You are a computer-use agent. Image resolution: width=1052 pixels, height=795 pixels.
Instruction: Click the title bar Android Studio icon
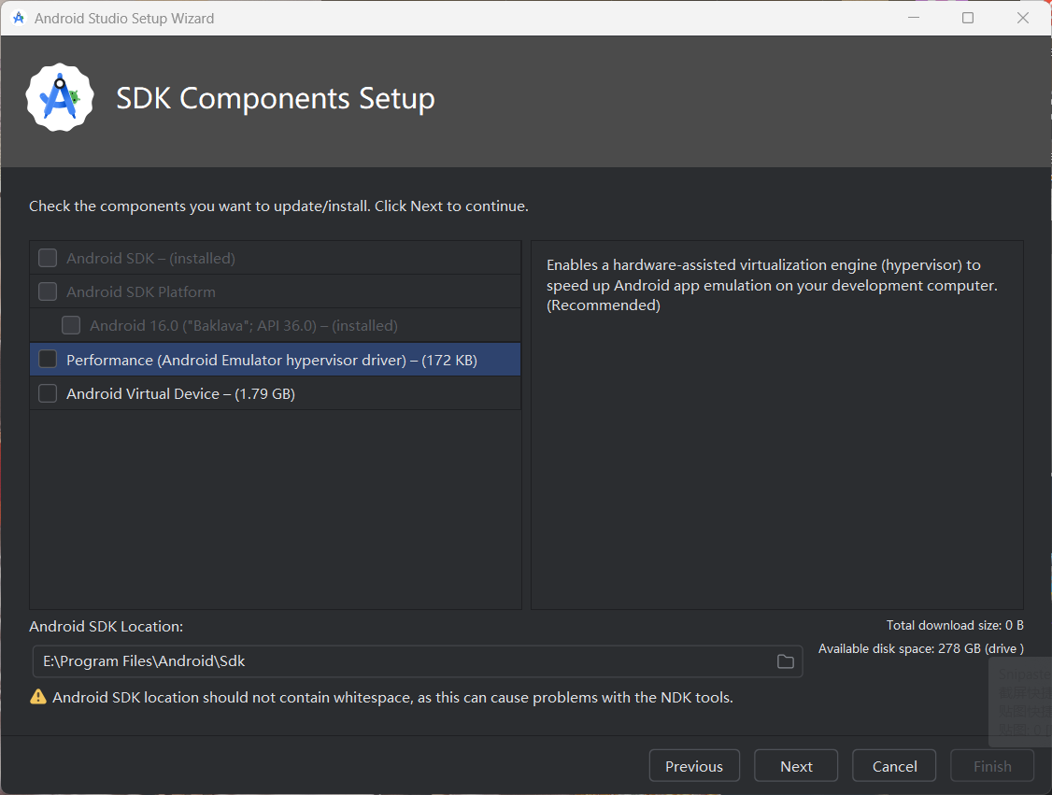pos(18,18)
